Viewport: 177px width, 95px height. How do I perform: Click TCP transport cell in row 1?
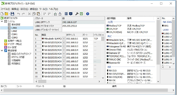point(97,39)
